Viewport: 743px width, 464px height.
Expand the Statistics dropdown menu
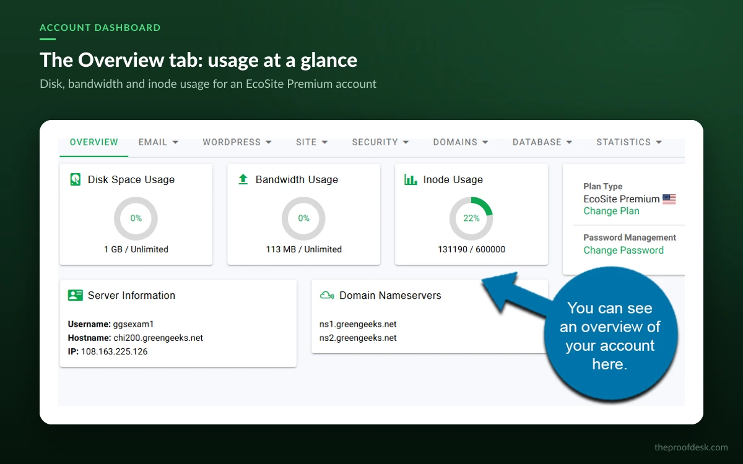tap(629, 142)
